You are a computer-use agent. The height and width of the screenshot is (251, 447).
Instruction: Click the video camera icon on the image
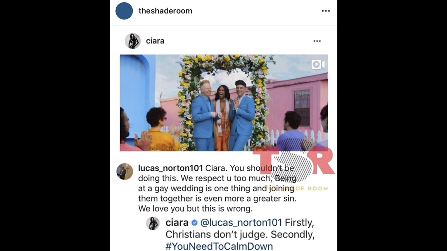click(318, 64)
